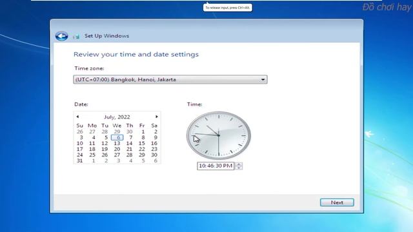Decrease time with the down spinner arrow
The width and height of the screenshot is (413, 232).
tap(239, 168)
